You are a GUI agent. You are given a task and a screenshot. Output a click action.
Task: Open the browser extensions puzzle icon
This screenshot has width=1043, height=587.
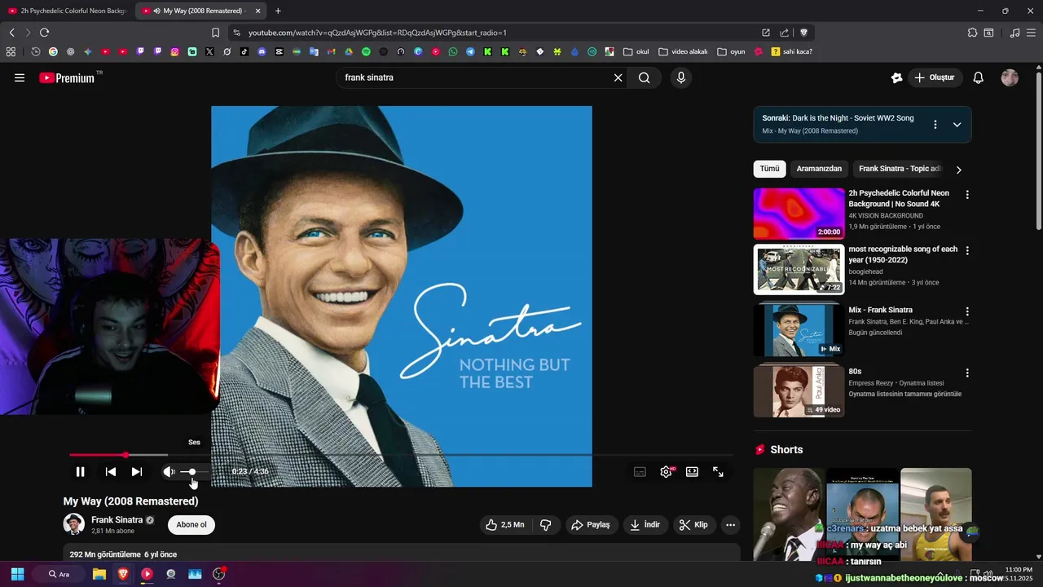(972, 33)
